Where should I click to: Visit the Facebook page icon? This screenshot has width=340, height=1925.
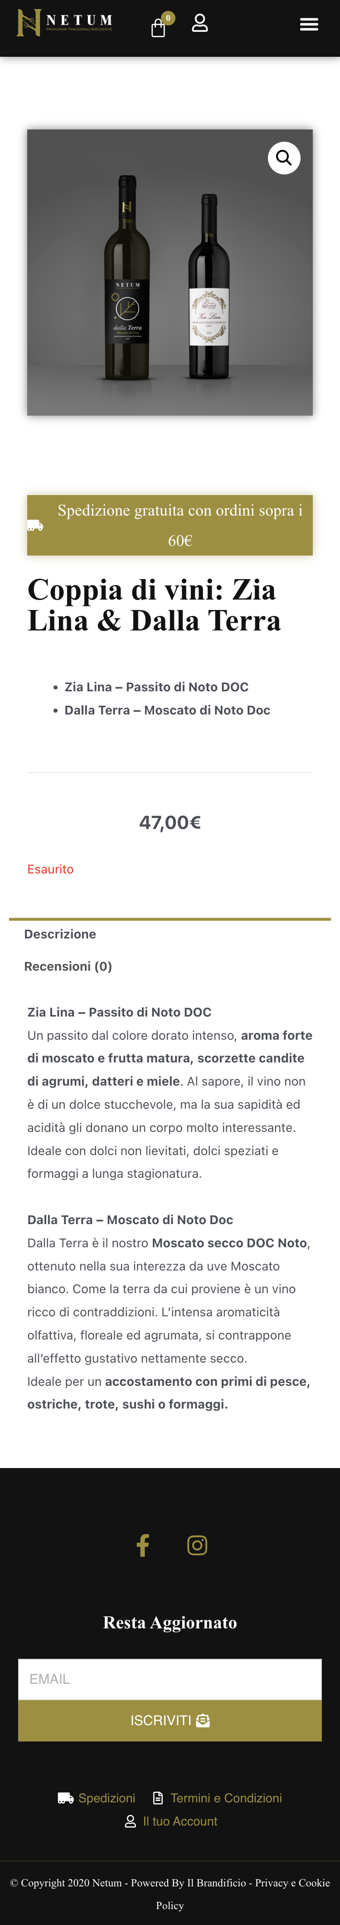click(x=143, y=1545)
